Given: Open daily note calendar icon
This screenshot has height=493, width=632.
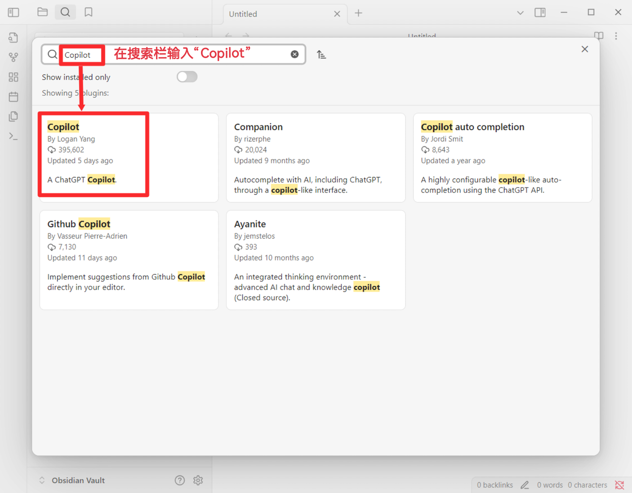Looking at the screenshot, I should (x=13, y=97).
